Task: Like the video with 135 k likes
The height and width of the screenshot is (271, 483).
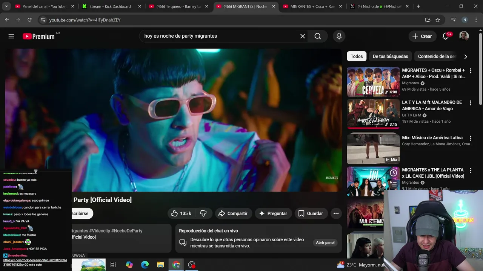Action: 181,213
